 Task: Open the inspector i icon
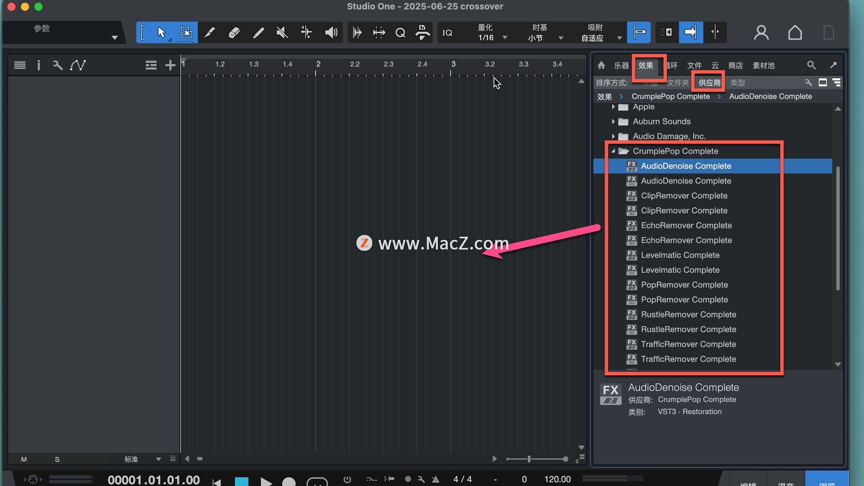pyautogui.click(x=39, y=65)
